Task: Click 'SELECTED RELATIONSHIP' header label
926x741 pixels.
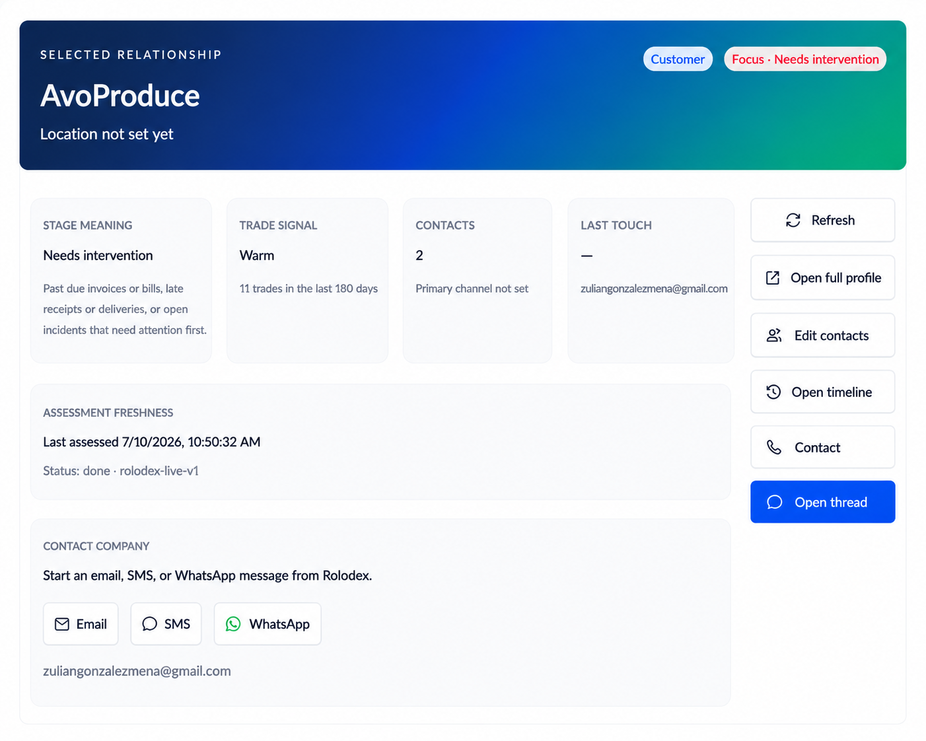Action: click(x=131, y=55)
